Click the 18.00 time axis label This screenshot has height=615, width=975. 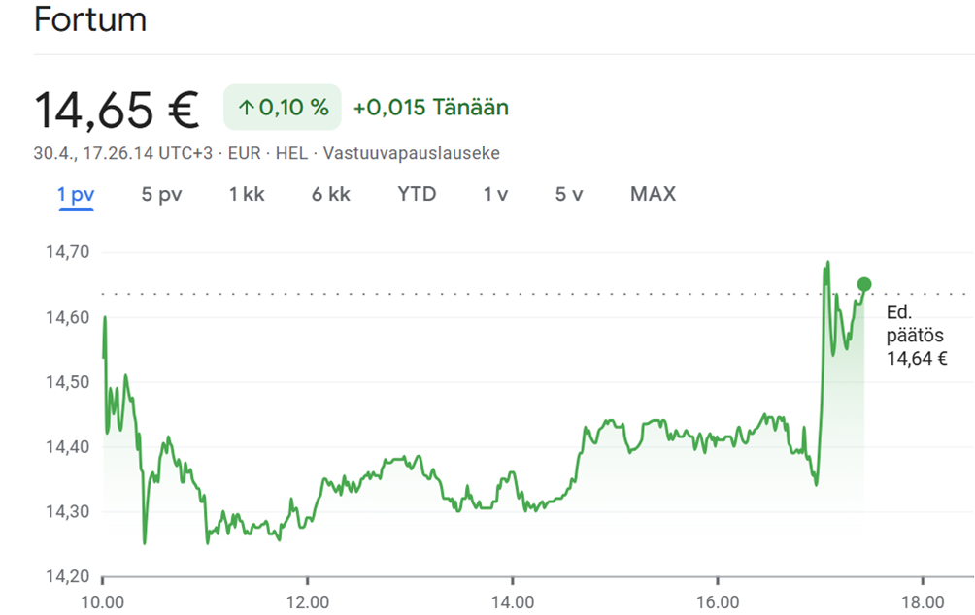click(x=923, y=602)
